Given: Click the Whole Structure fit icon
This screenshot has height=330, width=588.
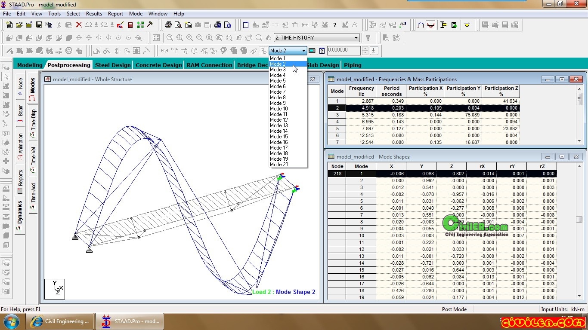Looking at the screenshot, I should (x=156, y=38).
